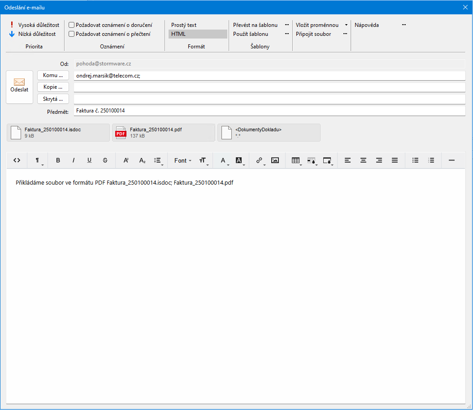Switch format to Prostý text
Image resolution: width=473 pixels, height=410 pixels.
(184, 25)
